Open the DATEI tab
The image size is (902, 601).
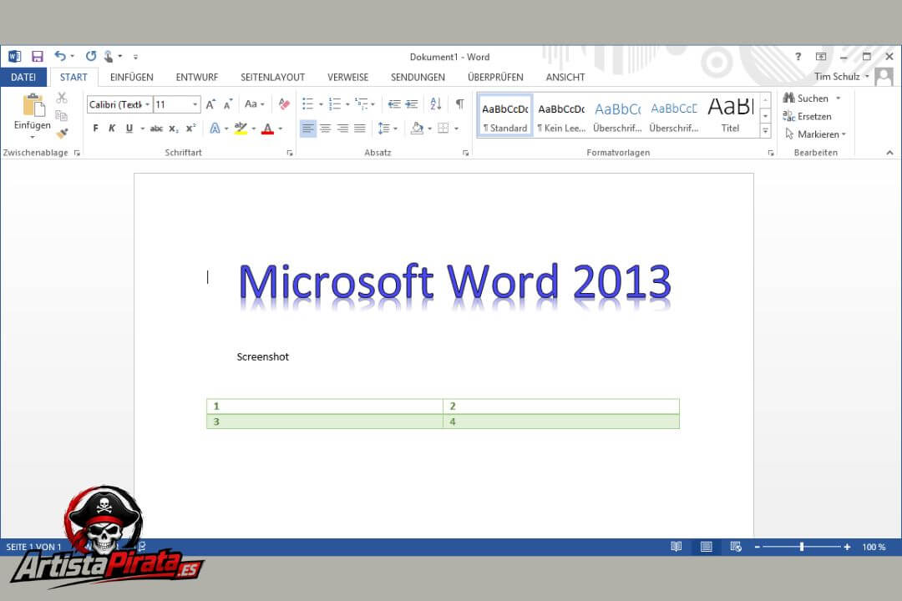pos(23,77)
